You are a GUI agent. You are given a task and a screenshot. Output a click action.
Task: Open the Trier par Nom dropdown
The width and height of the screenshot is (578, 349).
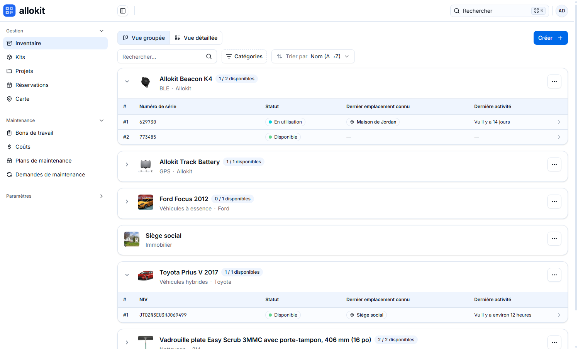click(x=313, y=56)
